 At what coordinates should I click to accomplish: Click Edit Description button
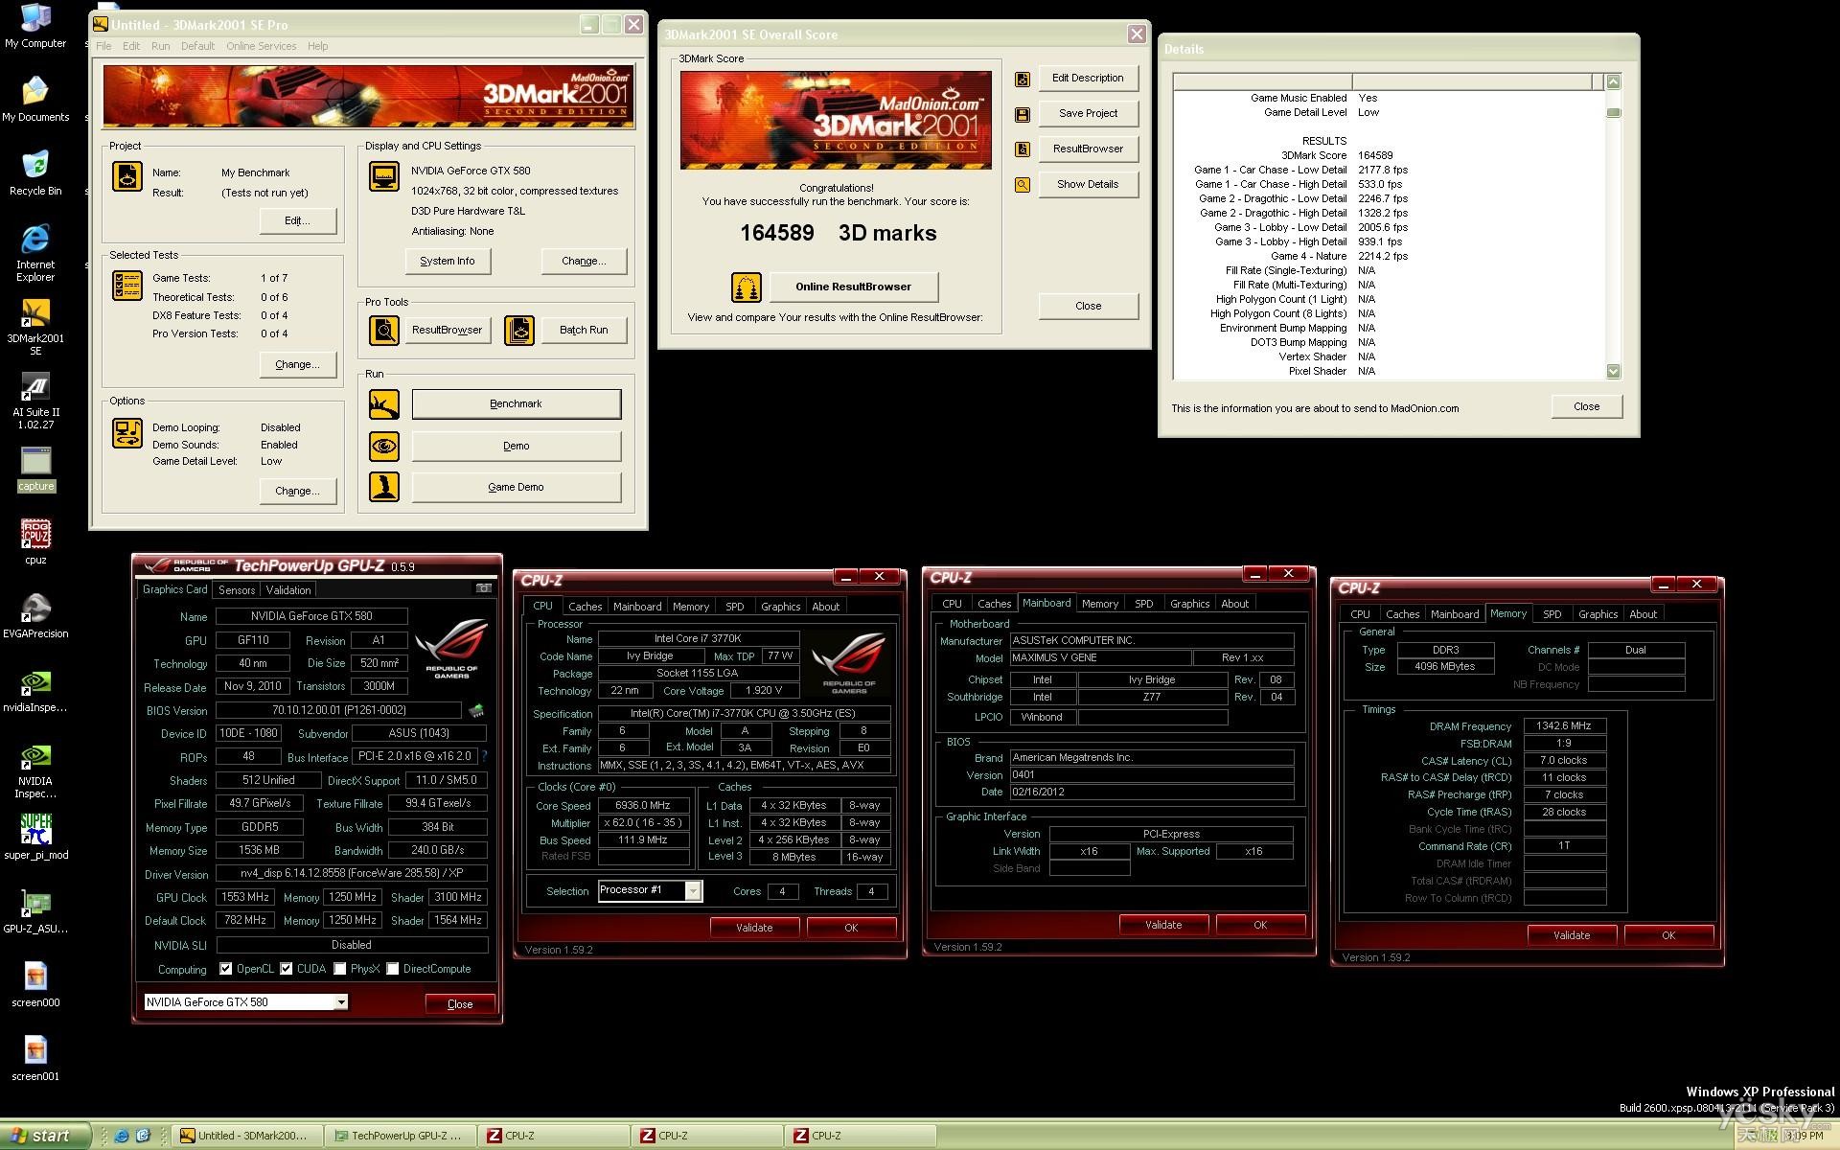tap(1088, 78)
